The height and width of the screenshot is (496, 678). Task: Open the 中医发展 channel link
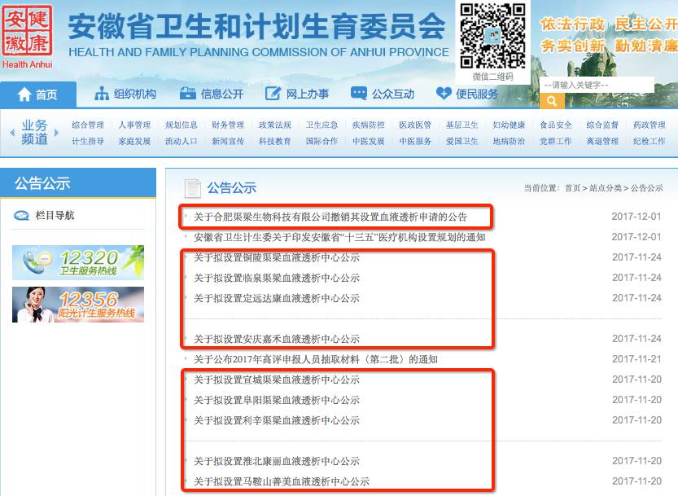click(369, 141)
